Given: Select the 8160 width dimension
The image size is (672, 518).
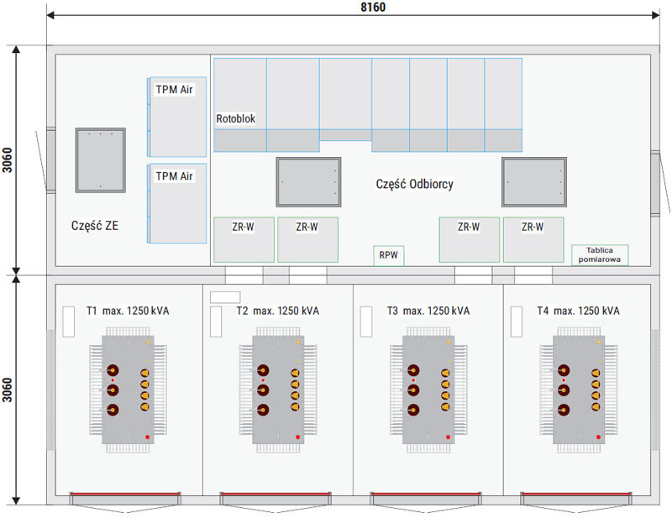Looking at the screenshot, I should coord(353,7).
